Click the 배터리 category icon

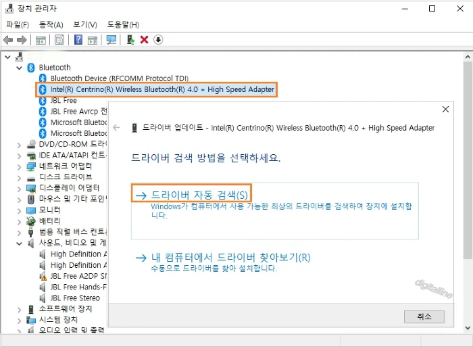point(30,221)
